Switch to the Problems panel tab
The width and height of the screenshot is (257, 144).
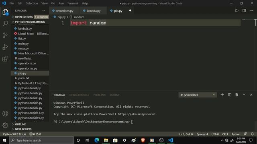coord(100,95)
